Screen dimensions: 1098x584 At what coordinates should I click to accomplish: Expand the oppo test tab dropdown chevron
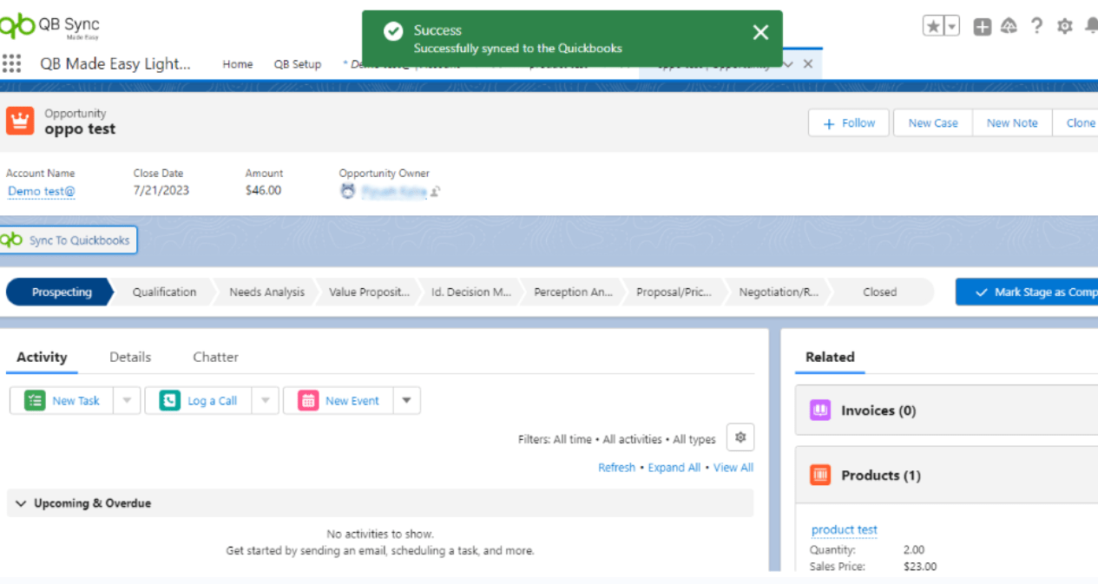[x=788, y=64]
